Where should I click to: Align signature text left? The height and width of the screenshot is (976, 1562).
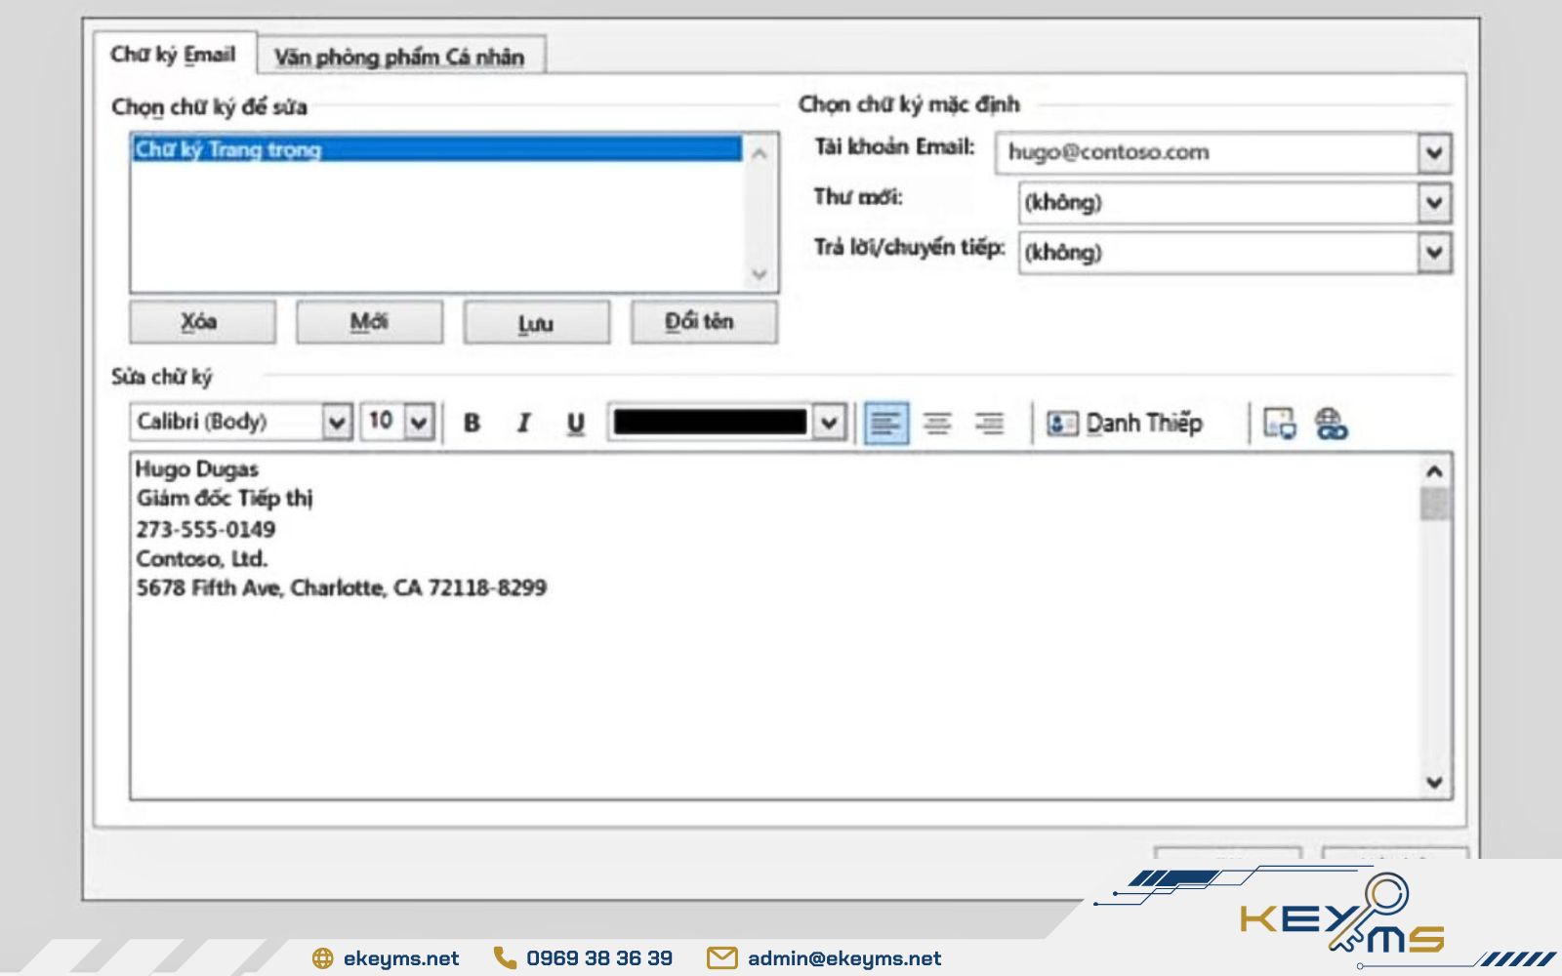[x=886, y=424]
